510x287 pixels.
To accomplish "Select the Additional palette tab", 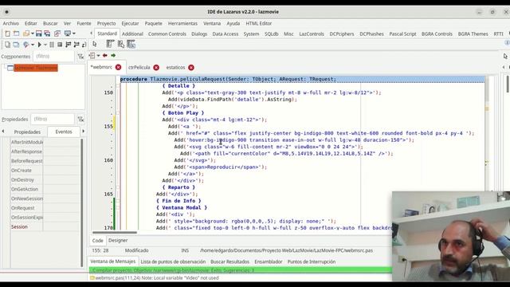I will click(132, 33).
